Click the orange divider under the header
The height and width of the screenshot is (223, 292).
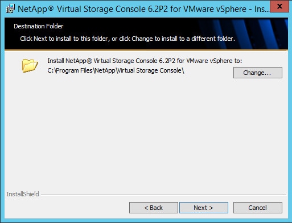click(146, 50)
